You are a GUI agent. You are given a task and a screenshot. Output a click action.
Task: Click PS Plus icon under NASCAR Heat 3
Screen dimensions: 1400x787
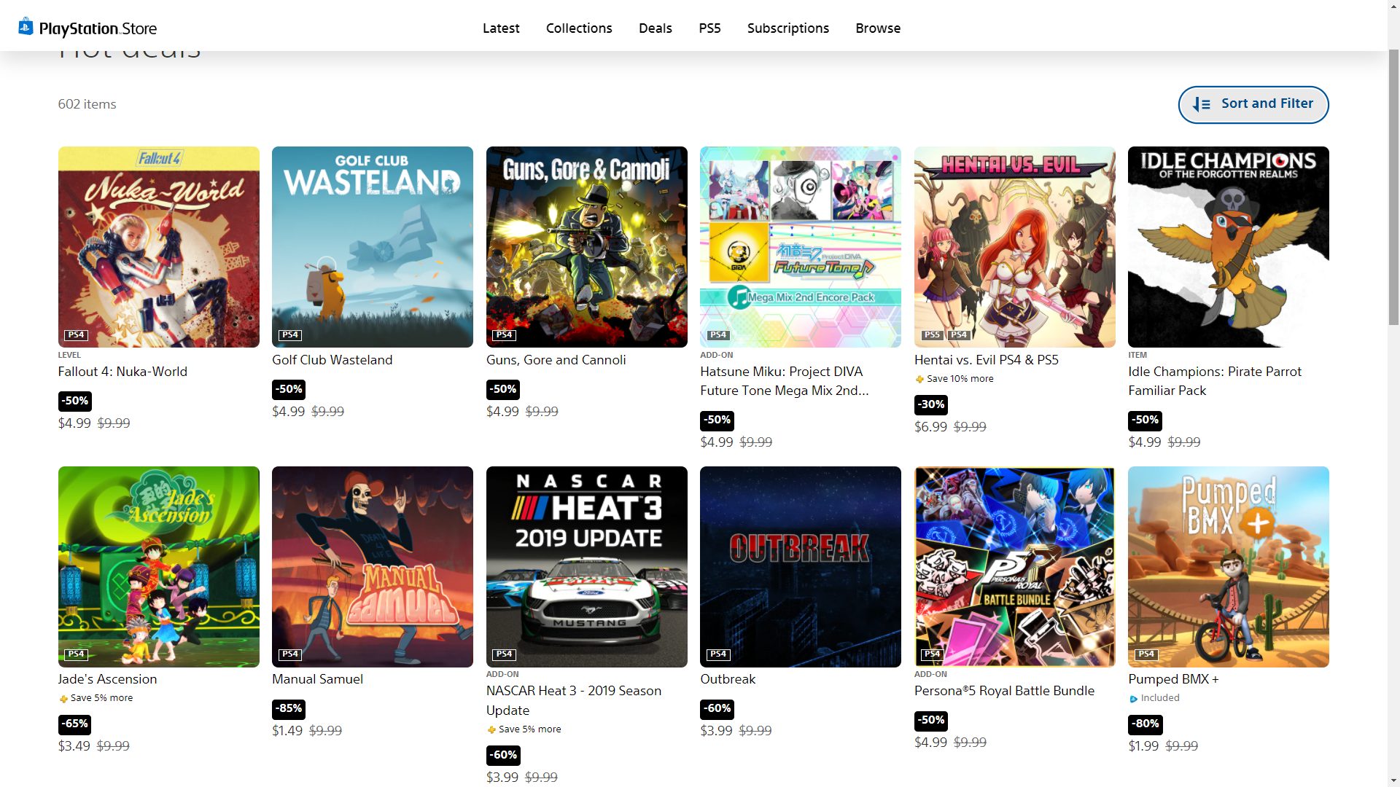491,729
